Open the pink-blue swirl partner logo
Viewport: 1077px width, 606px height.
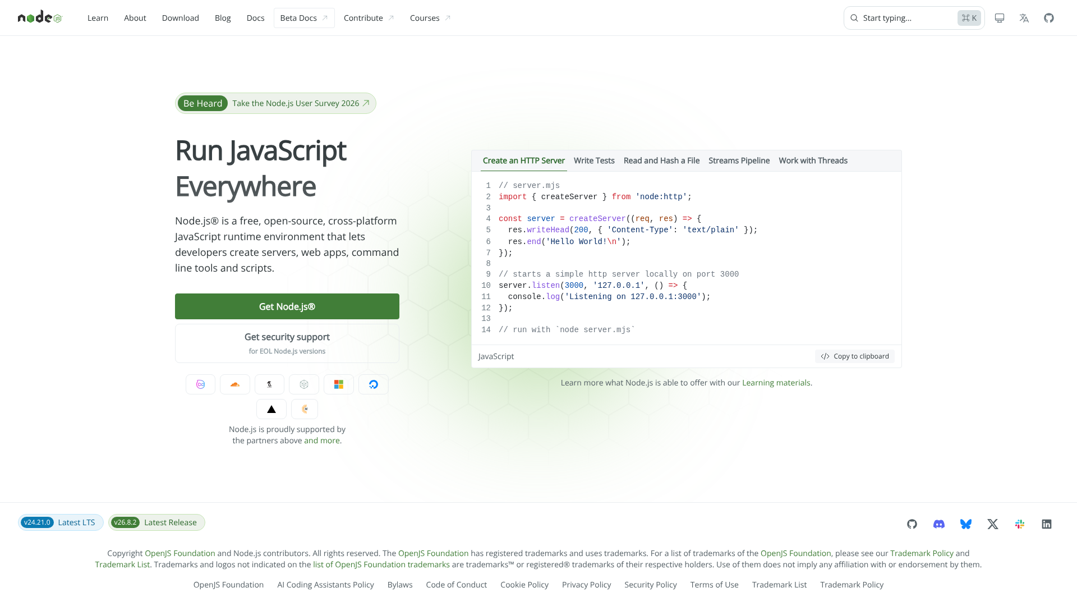pyautogui.click(x=200, y=384)
